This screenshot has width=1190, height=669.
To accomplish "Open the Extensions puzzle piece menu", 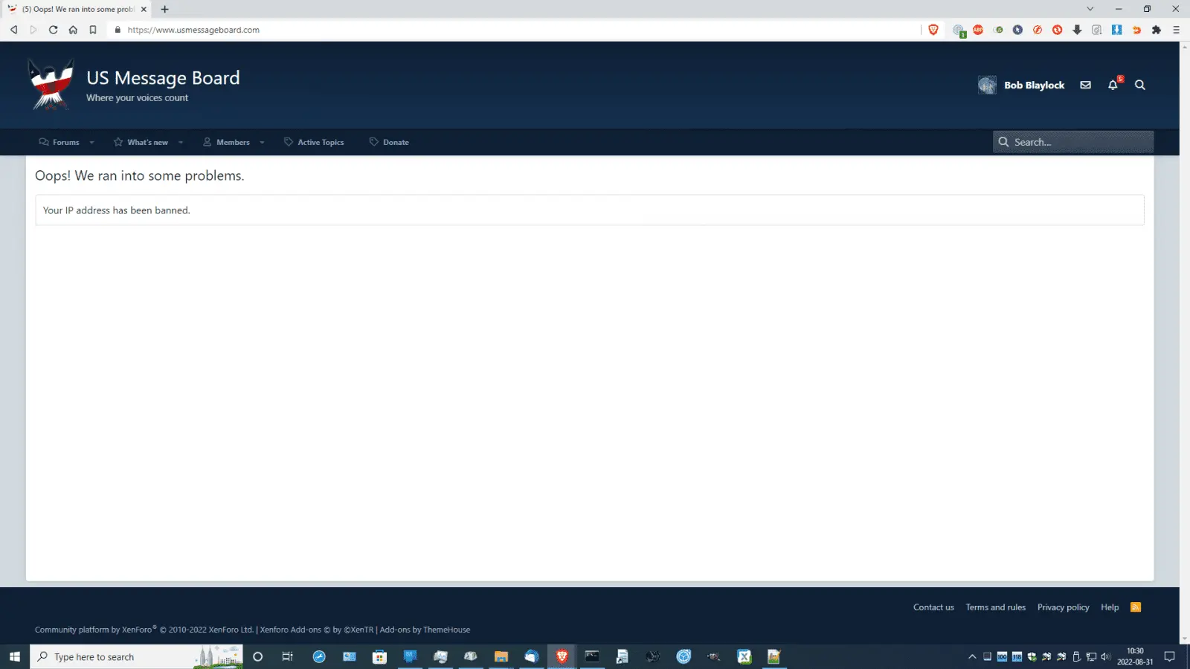I will (x=1157, y=30).
